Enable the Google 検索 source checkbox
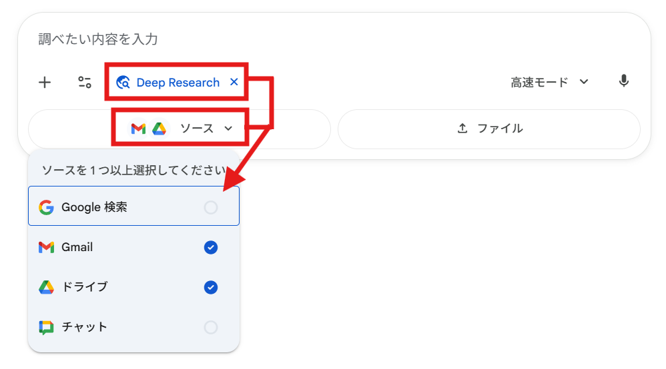This screenshot has width=666, height=369. pos(211,207)
